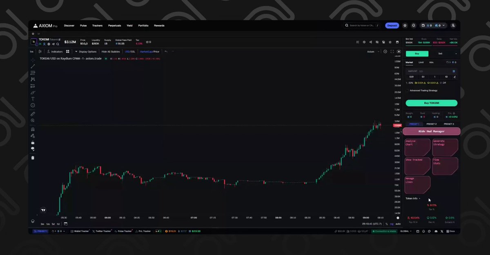The image size is (490, 255).
Task: Select the chart patterns tool
Action: coord(33,79)
